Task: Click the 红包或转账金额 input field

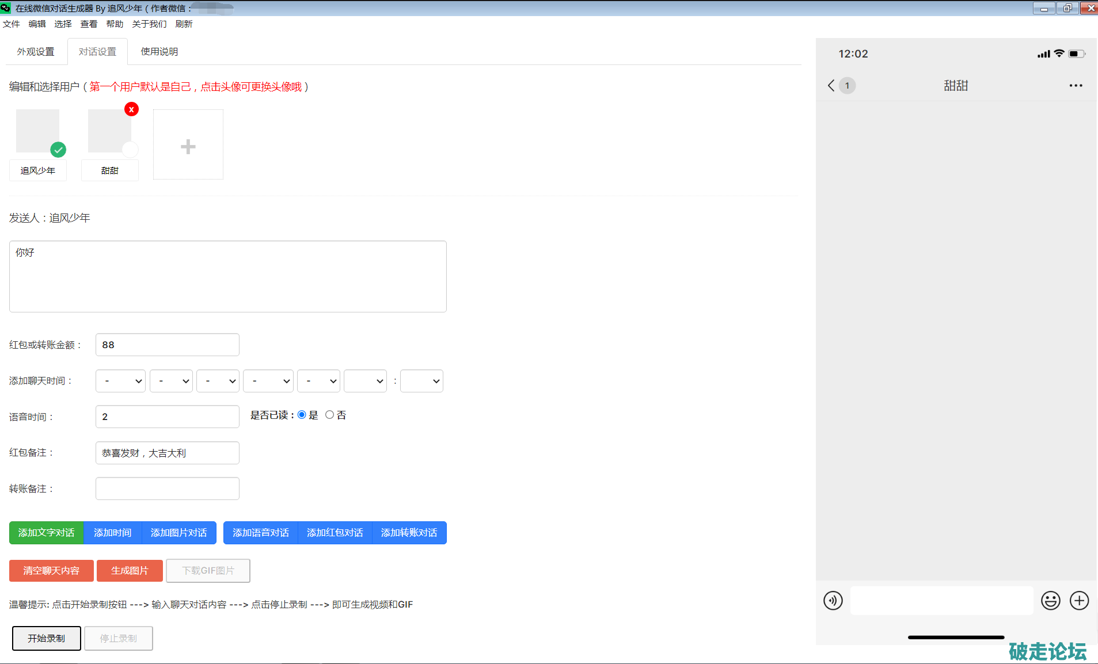Action: tap(167, 345)
